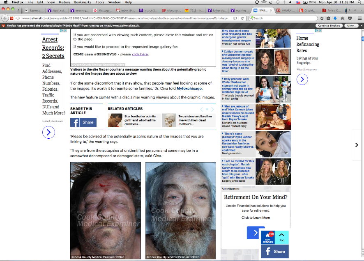Go to previous related articles arrow
The width and height of the screenshot is (364, 261).
click(201, 109)
